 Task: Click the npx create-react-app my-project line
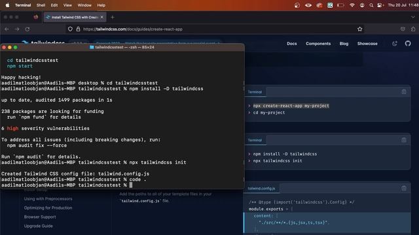click(291, 106)
